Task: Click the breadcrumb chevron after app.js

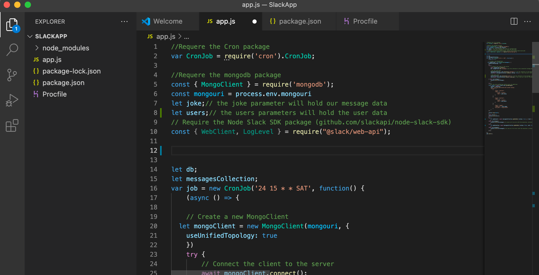Action: pyautogui.click(x=180, y=36)
